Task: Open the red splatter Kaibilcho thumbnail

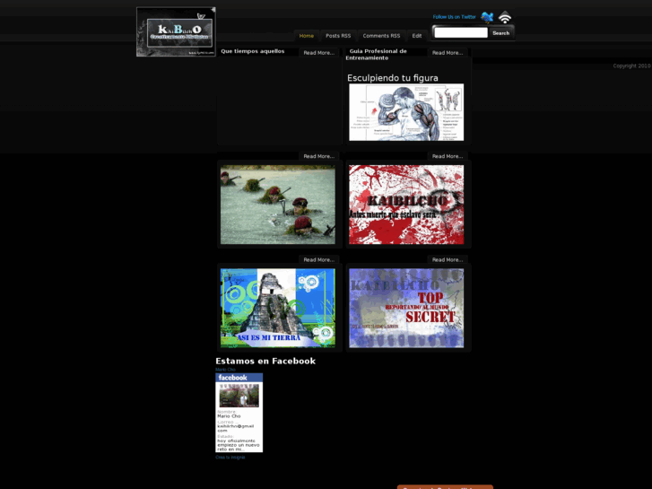Action: (406, 205)
